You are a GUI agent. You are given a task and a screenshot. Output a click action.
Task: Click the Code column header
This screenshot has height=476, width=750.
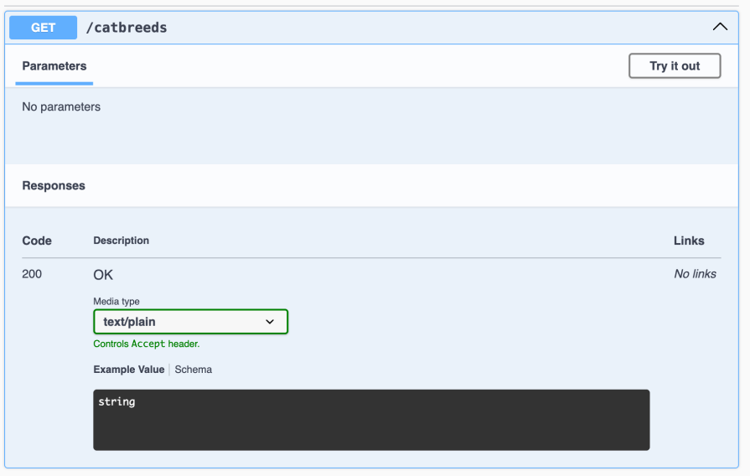(x=37, y=241)
